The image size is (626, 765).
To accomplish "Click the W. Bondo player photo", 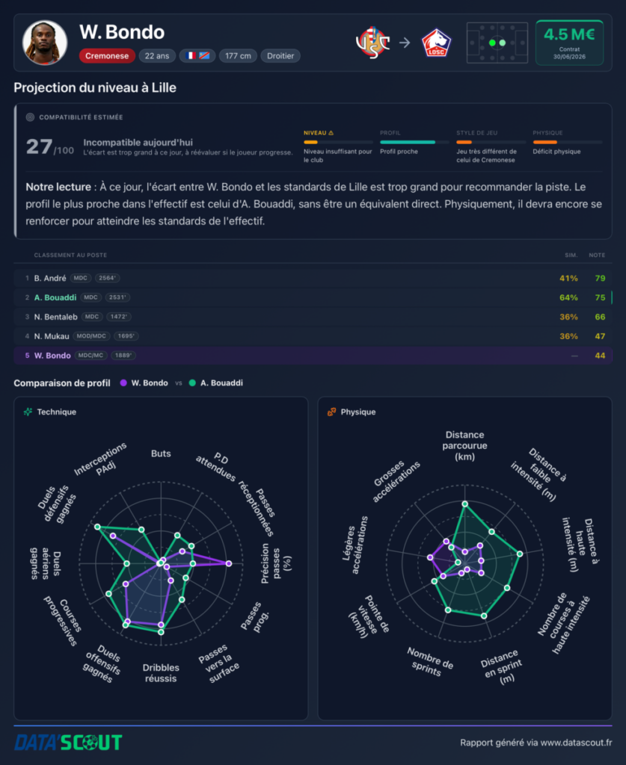I will pos(45,43).
